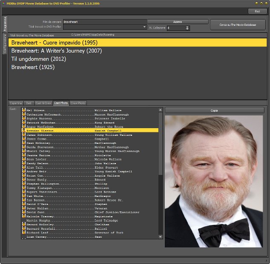270x264 pixels.
Task: Select Braveheart (1925) result
Action: point(138,67)
